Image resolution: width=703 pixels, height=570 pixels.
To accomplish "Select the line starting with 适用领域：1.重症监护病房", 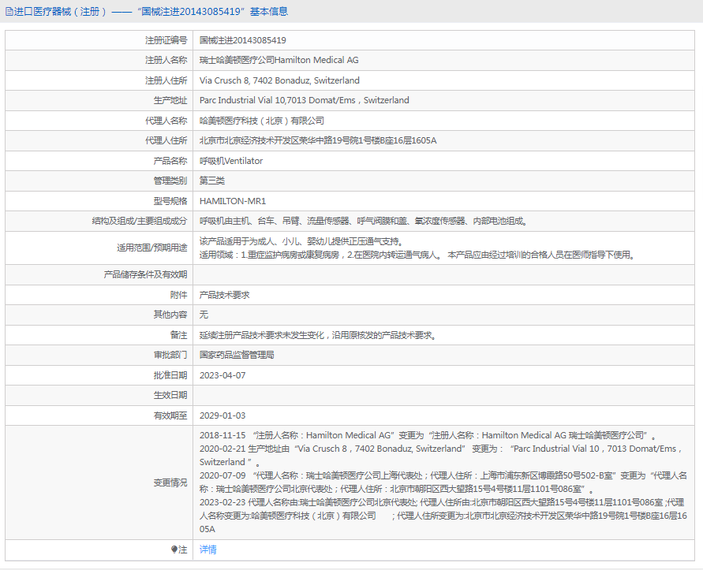I will 417,255.
